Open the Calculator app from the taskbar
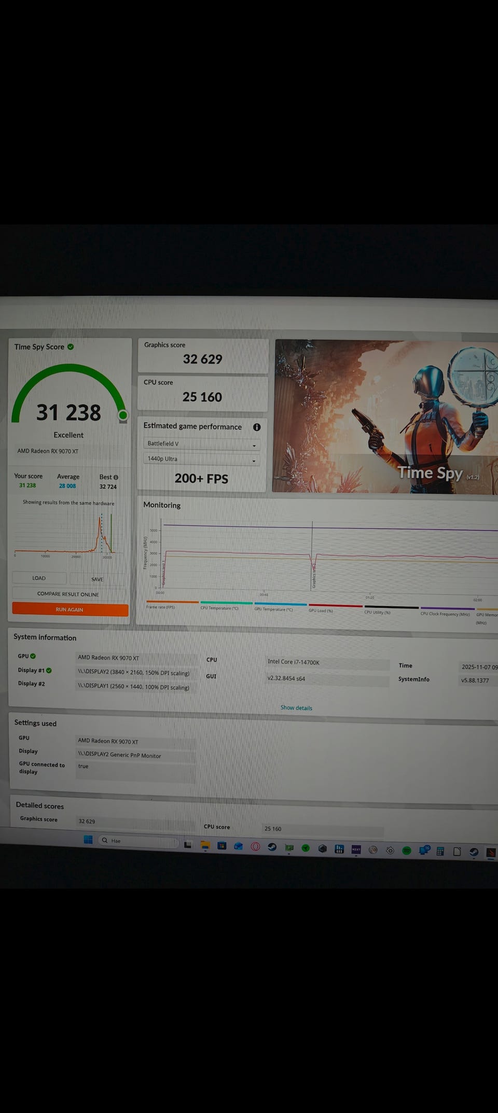Image resolution: width=498 pixels, height=1113 pixels. 440,851
